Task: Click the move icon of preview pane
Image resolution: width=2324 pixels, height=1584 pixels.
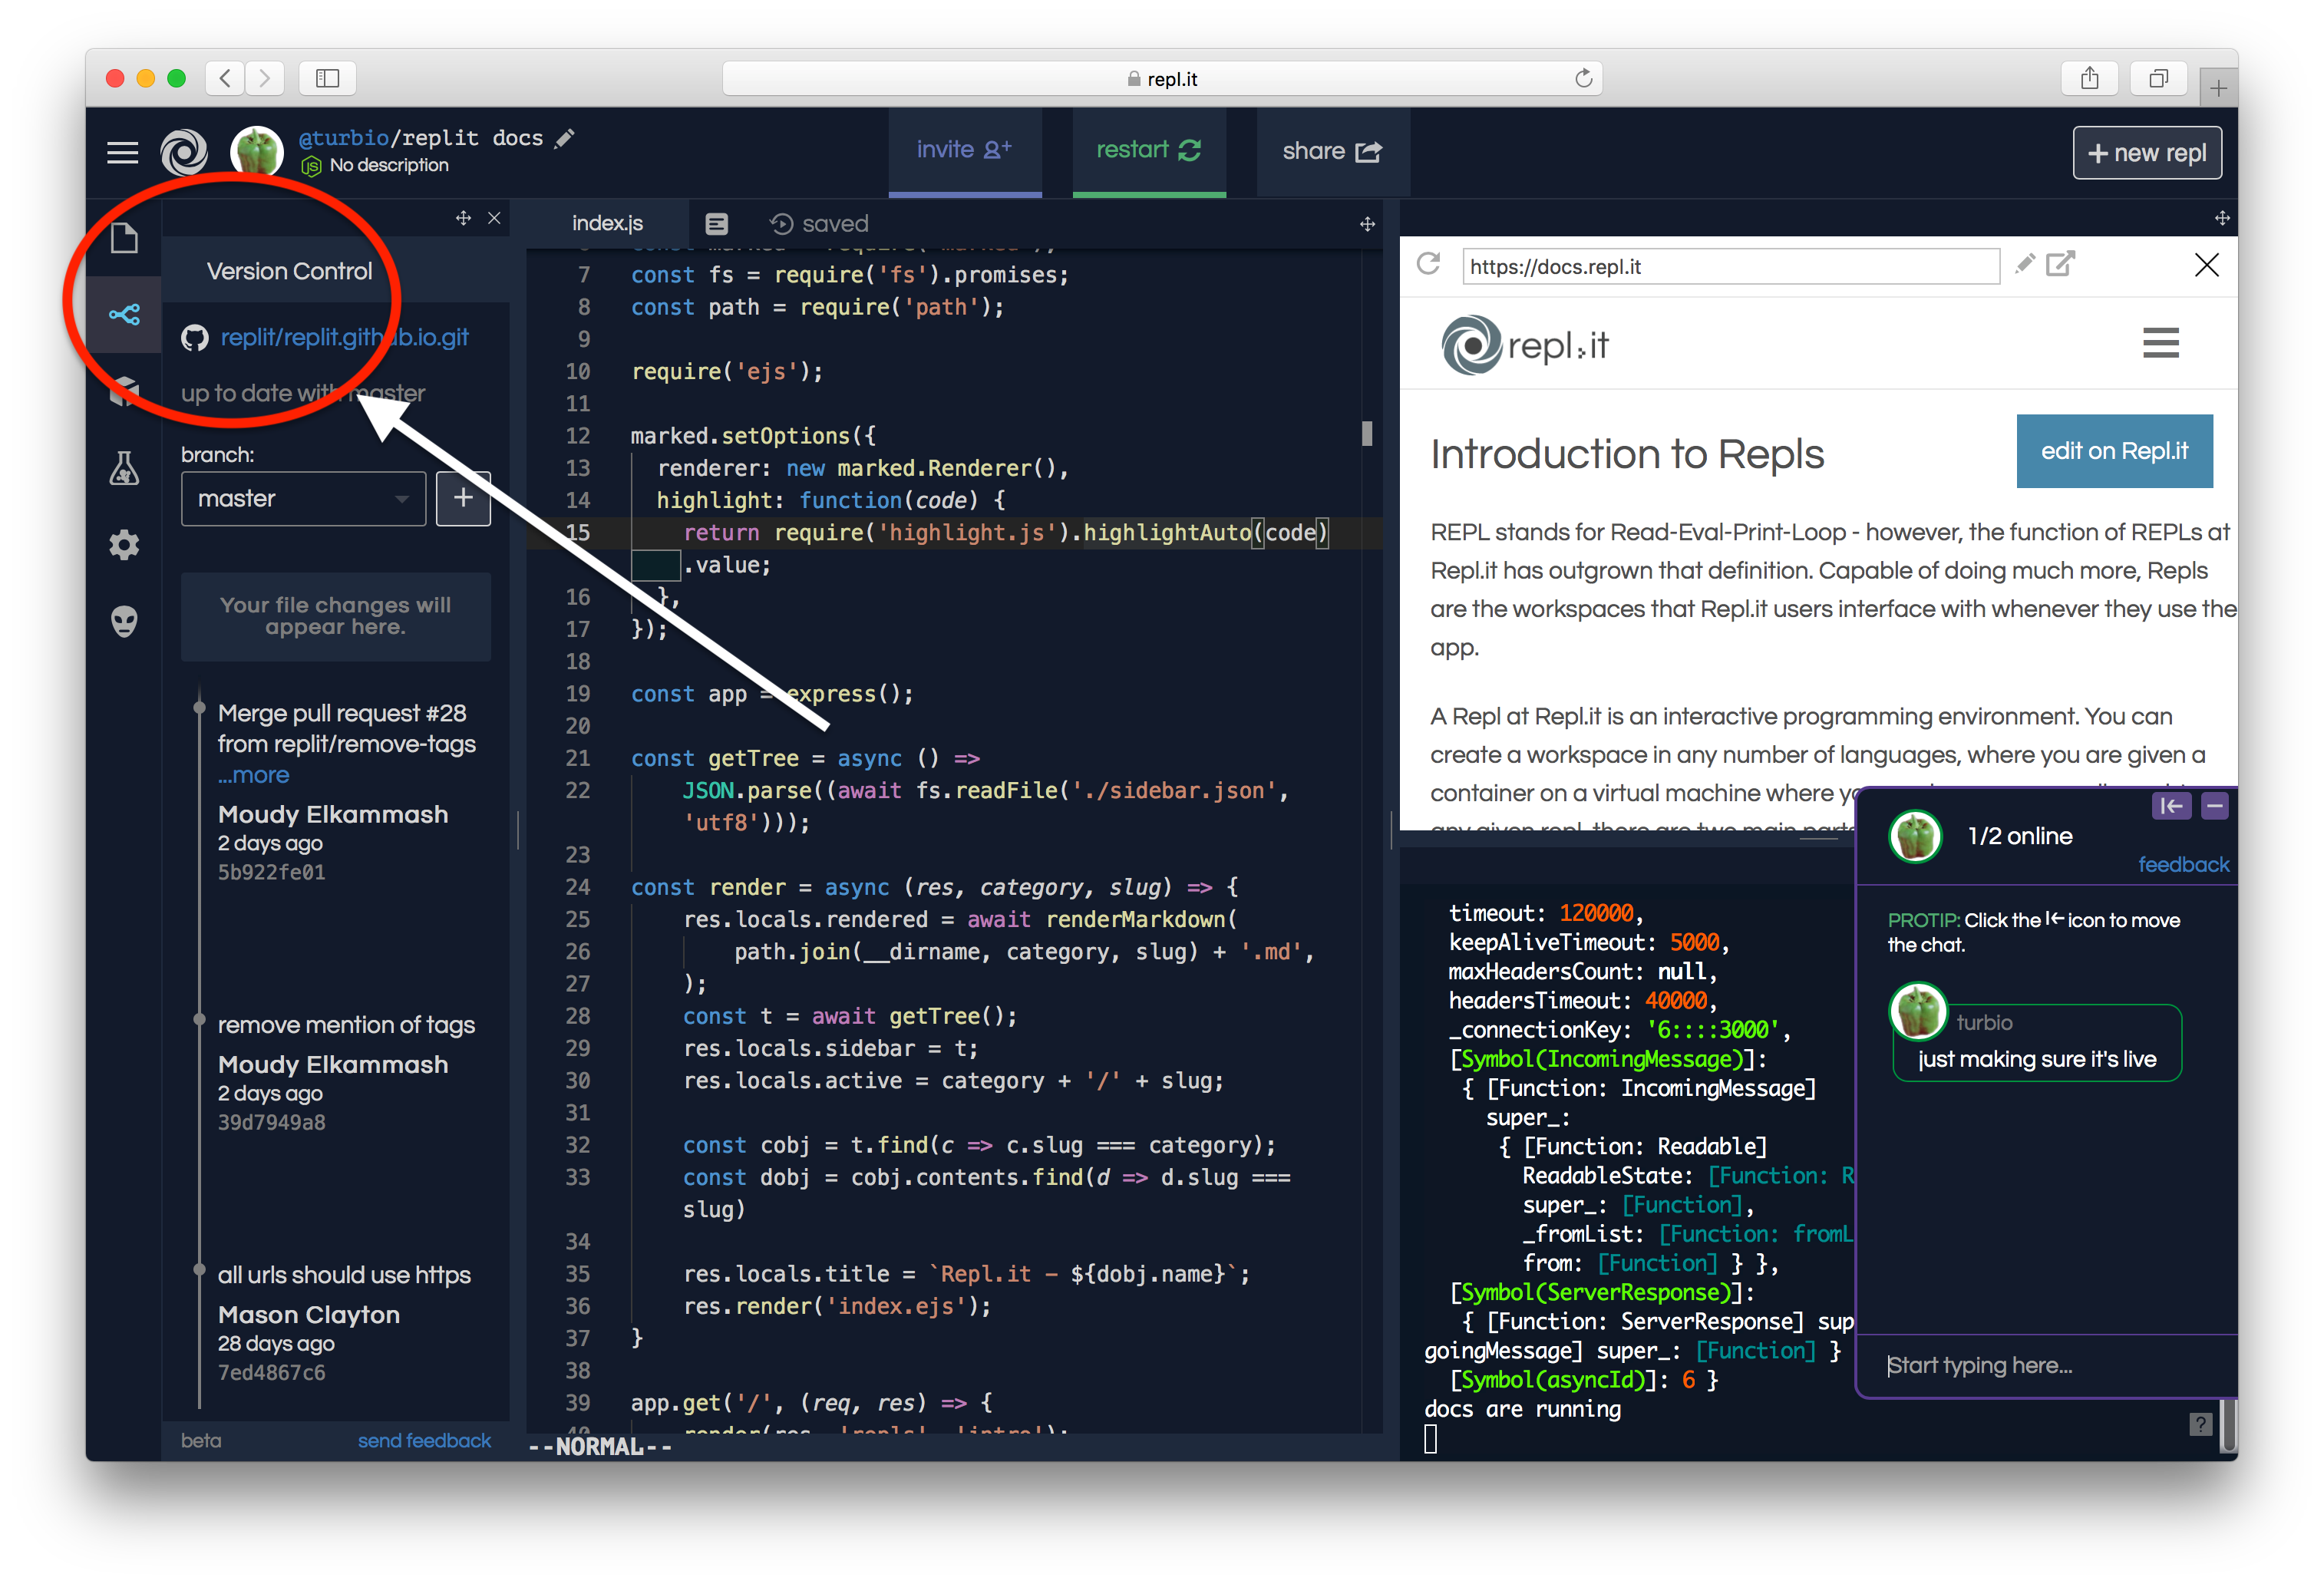Action: (x=2222, y=218)
